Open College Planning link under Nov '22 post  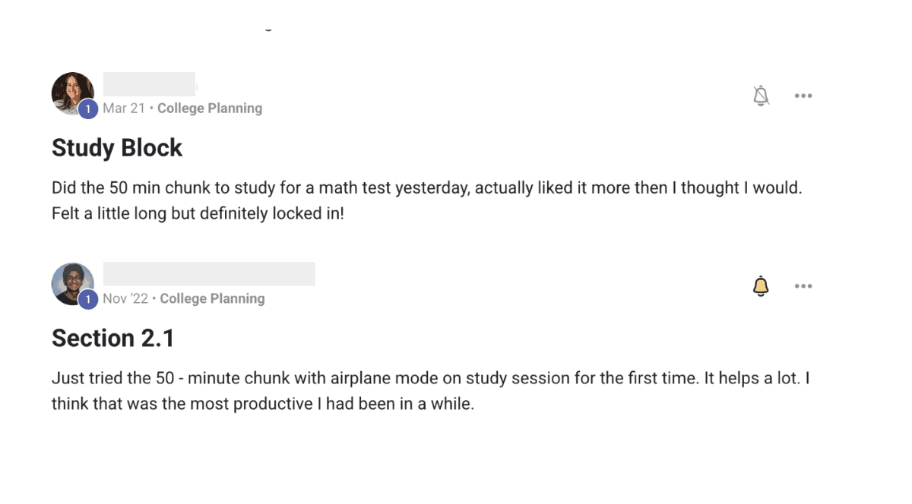(x=212, y=299)
